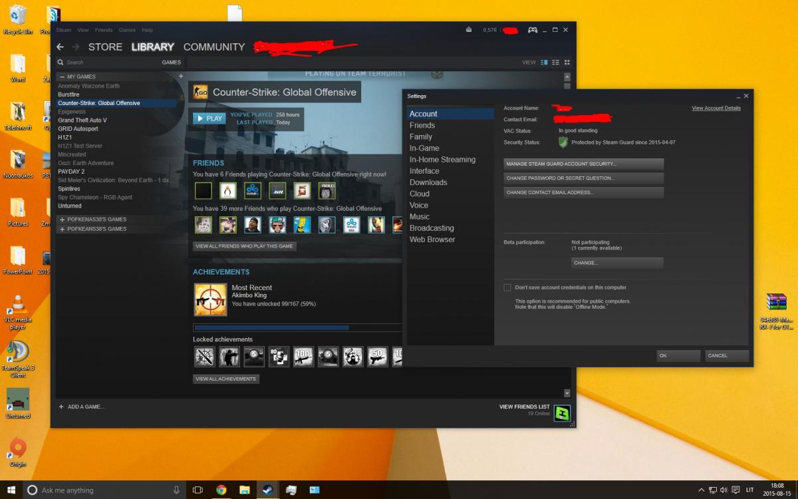Image resolution: width=798 pixels, height=499 pixels.
Task: Follow the View Account Details link
Action: (x=716, y=108)
